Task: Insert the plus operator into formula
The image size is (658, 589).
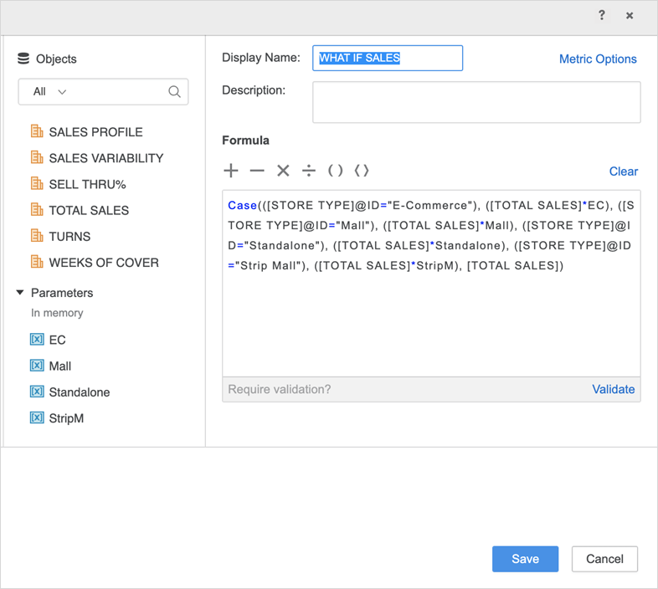Action: coord(231,171)
